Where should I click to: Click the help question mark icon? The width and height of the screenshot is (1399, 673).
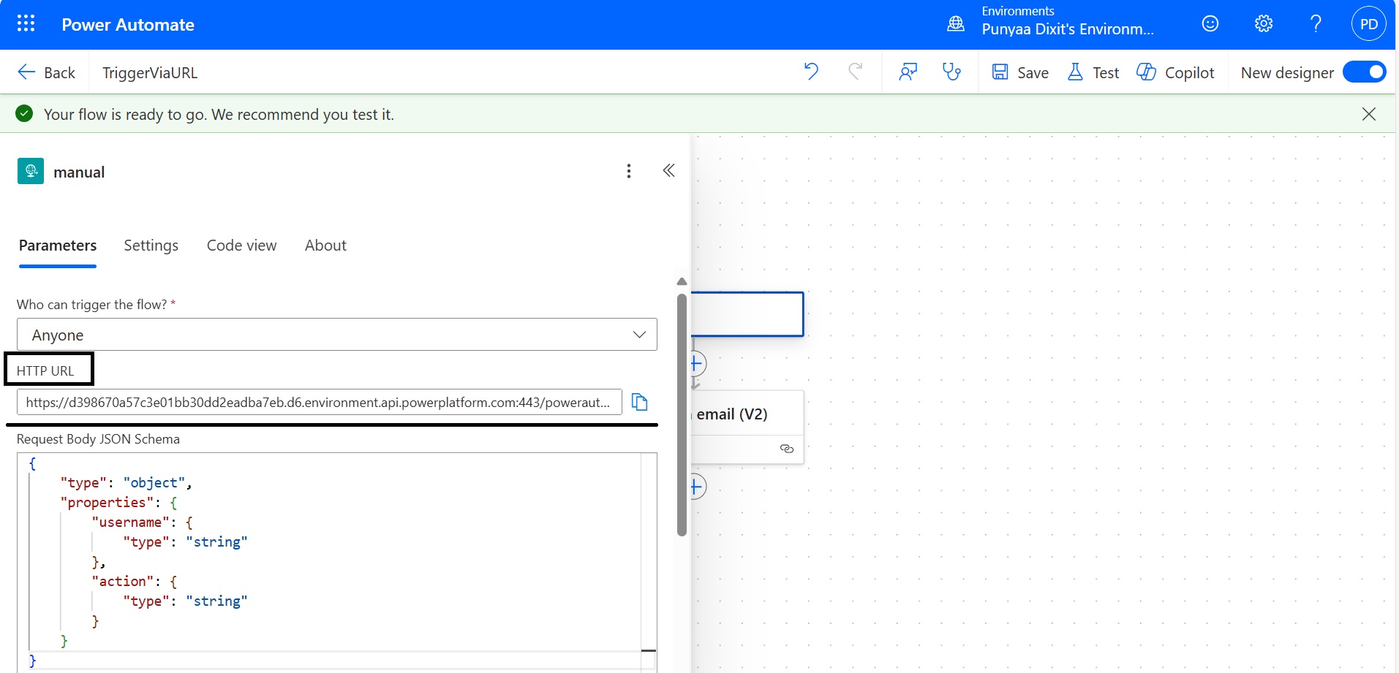coord(1316,24)
